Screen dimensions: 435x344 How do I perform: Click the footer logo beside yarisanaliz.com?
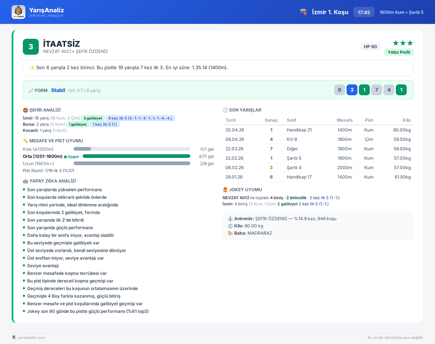coord(14,337)
